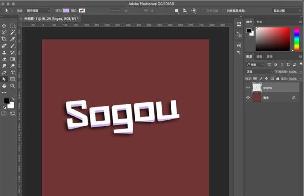Turn layer filtering on or off
Screen dimensions: 304x196
(301, 64)
